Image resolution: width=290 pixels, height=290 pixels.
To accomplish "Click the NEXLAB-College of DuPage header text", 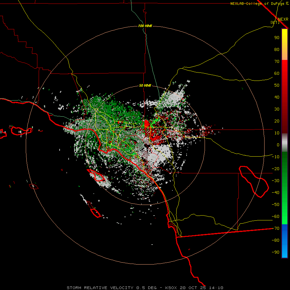I will [259, 4].
